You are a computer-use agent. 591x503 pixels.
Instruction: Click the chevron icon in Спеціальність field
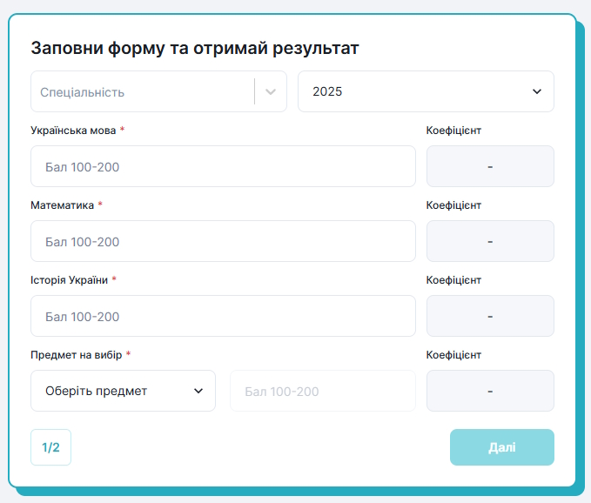[x=271, y=91]
